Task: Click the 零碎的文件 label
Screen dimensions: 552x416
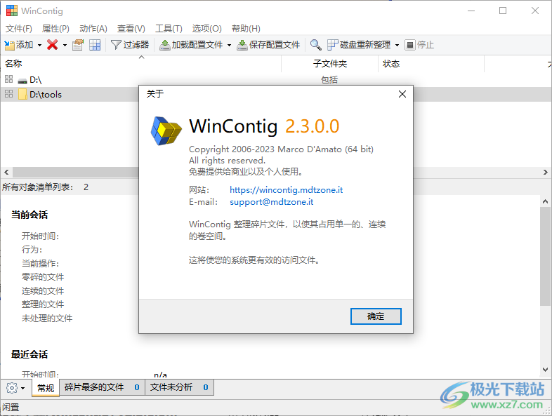Action: (43, 277)
